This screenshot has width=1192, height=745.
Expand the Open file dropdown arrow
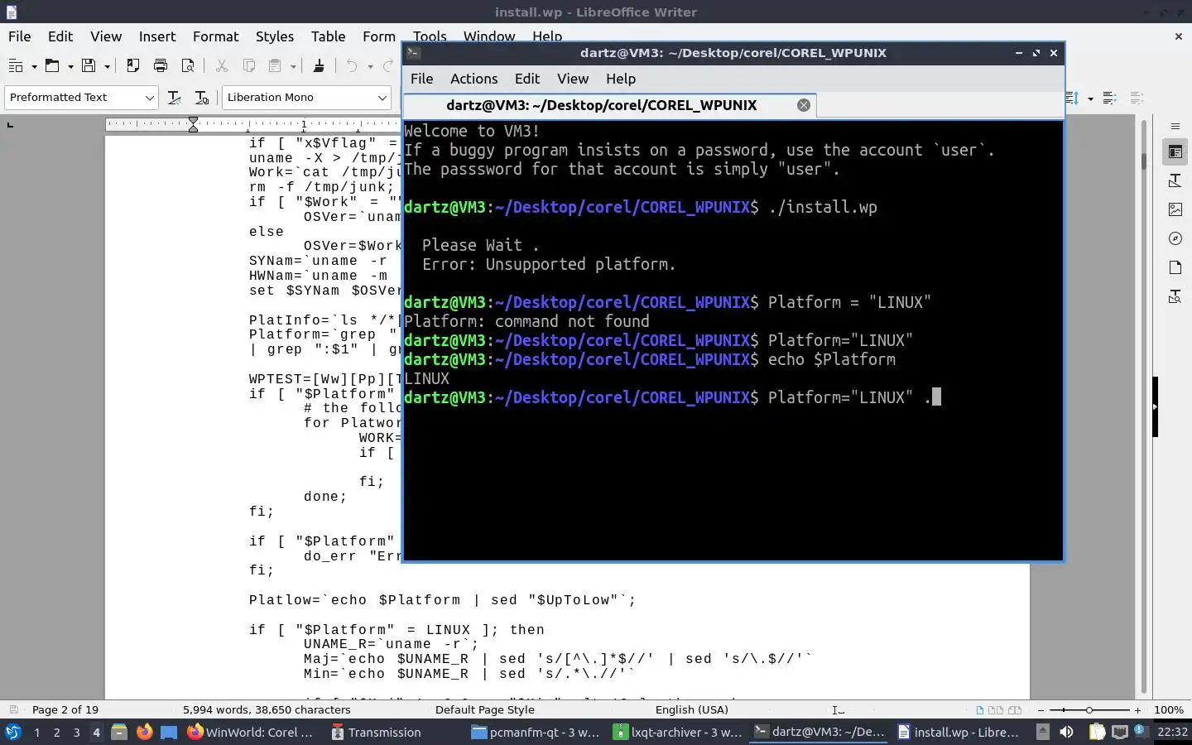[70, 66]
